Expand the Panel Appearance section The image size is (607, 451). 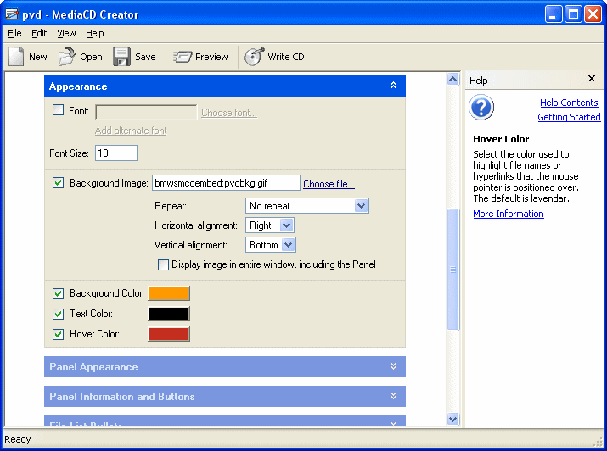[224, 366]
